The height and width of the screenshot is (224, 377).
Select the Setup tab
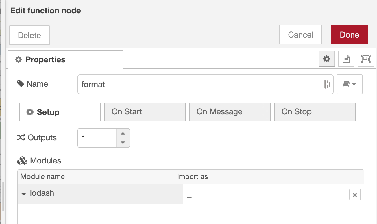coord(60,112)
